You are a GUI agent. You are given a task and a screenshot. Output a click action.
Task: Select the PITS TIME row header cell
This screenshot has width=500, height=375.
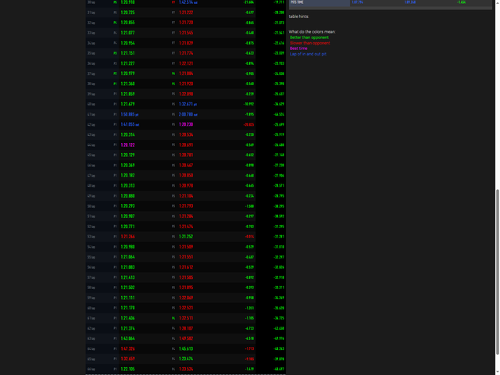[x=320, y=2]
